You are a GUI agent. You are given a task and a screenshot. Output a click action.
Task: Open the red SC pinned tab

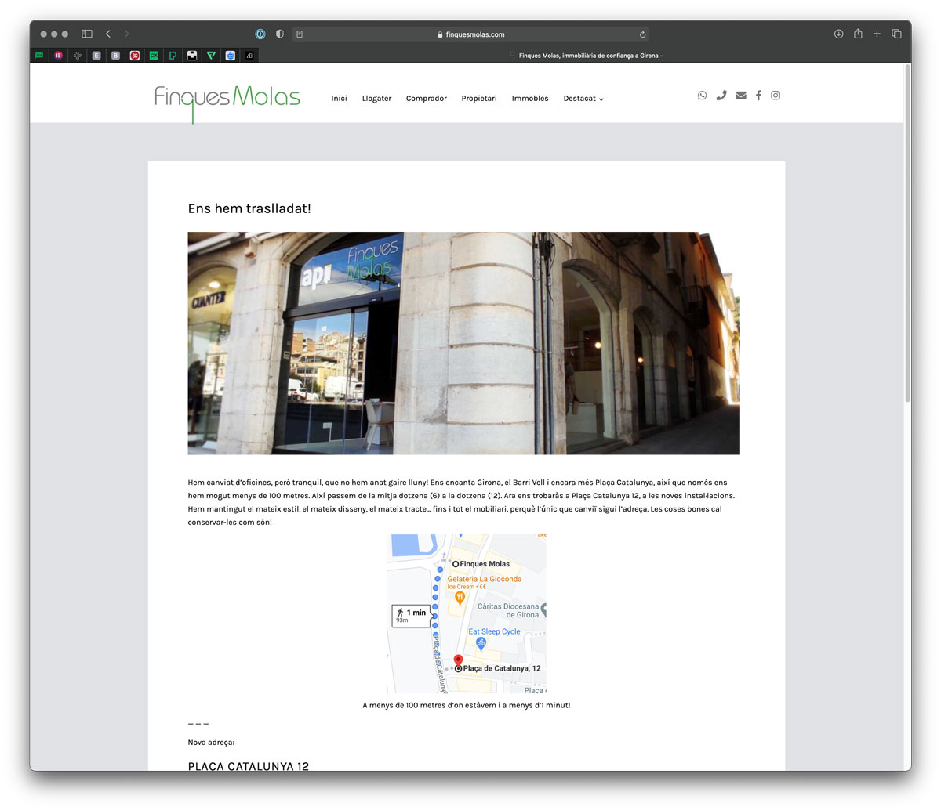pyautogui.click(x=135, y=56)
